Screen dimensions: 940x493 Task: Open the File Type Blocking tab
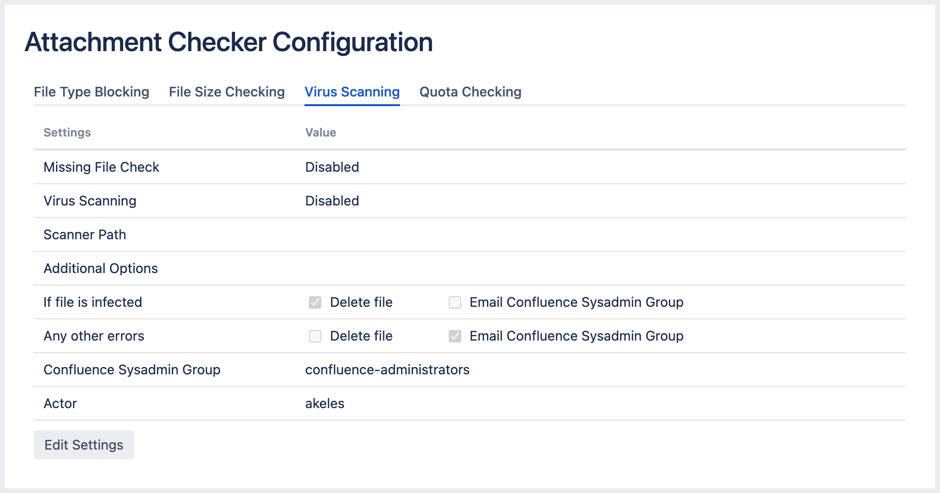tap(91, 92)
